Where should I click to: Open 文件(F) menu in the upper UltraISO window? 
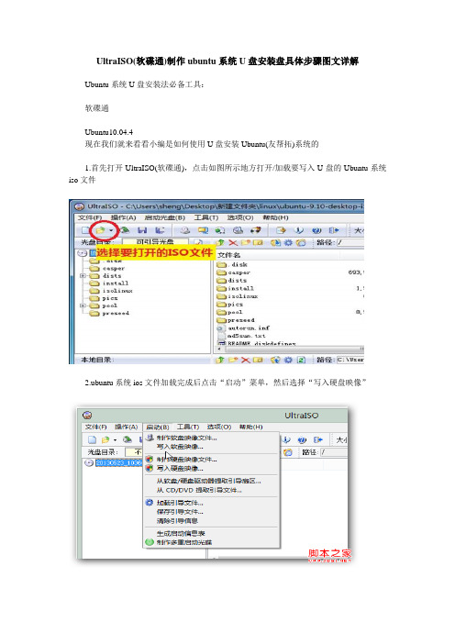coord(90,217)
